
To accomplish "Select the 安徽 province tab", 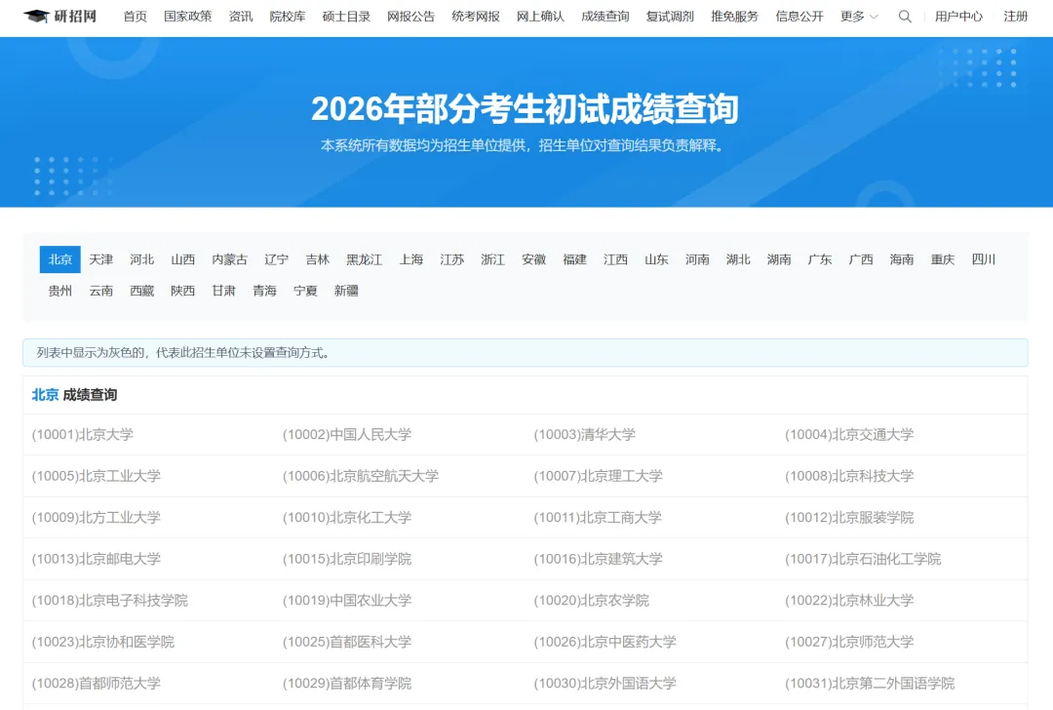I will pos(533,259).
